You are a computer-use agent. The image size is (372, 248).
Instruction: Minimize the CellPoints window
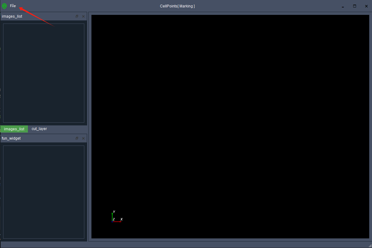point(343,6)
